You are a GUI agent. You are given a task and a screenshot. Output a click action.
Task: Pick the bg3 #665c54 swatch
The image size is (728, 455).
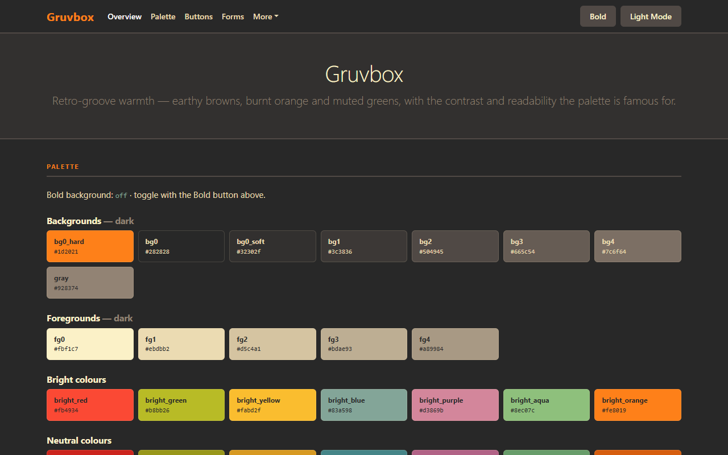point(547,246)
